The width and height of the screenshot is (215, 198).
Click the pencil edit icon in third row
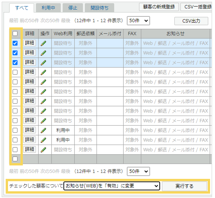pyautogui.click(x=44, y=63)
